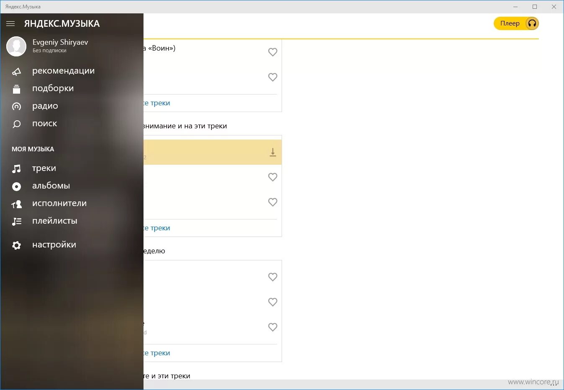The image size is (564, 390).
Task: Minimize the Яндекс.Музыка window
Action: point(515,7)
